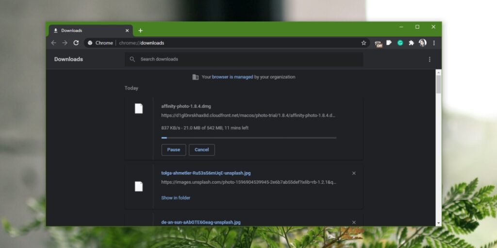Open the Chrome three-dot menu

pyautogui.click(x=434, y=43)
